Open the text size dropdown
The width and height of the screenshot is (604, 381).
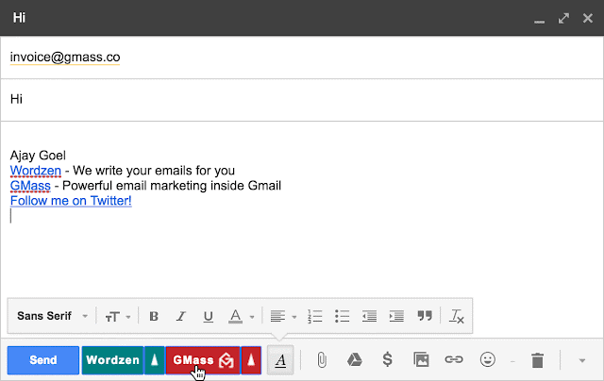coord(118,317)
